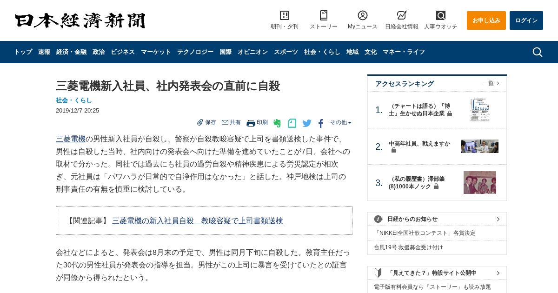Image resolution: width=558 pixels, height=293 pixels.
Task: Open ranked article 中高年社員、戦えますか
Action: pos(419,144)
